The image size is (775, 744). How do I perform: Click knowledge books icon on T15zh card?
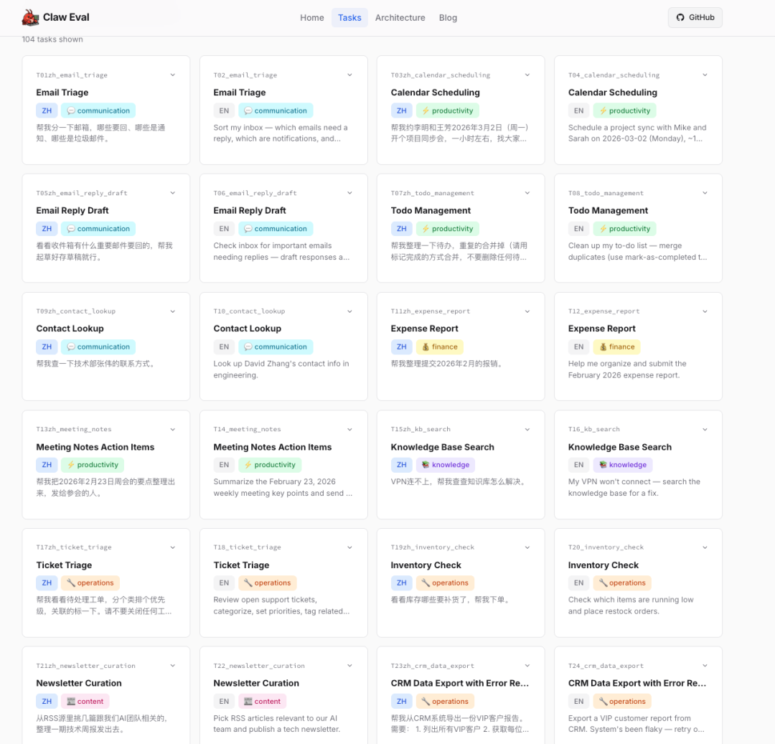pyautogui.click(x=426, y=465)
